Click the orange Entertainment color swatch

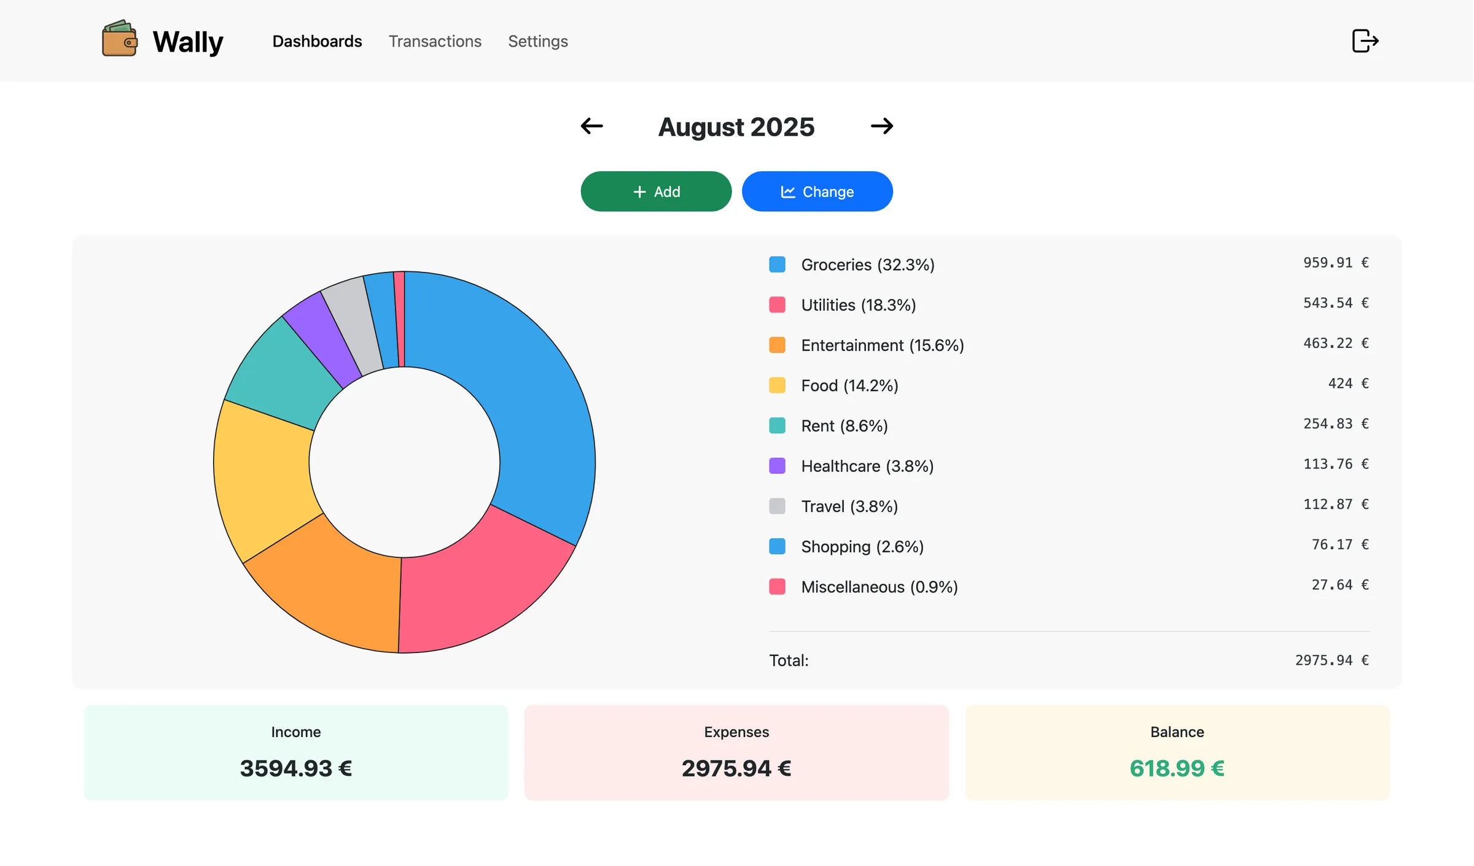pyautogui.click(x=778, y=345)
